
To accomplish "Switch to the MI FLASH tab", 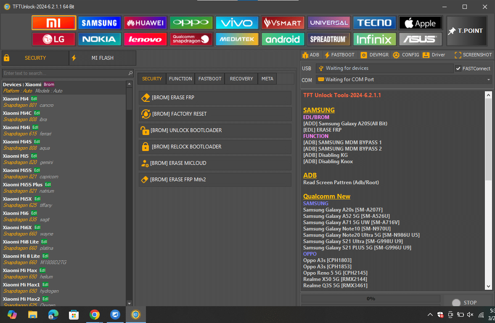I will (x=103, y=58).
